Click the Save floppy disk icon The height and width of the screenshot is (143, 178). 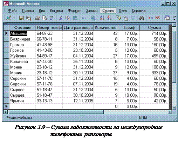[21, 18]
